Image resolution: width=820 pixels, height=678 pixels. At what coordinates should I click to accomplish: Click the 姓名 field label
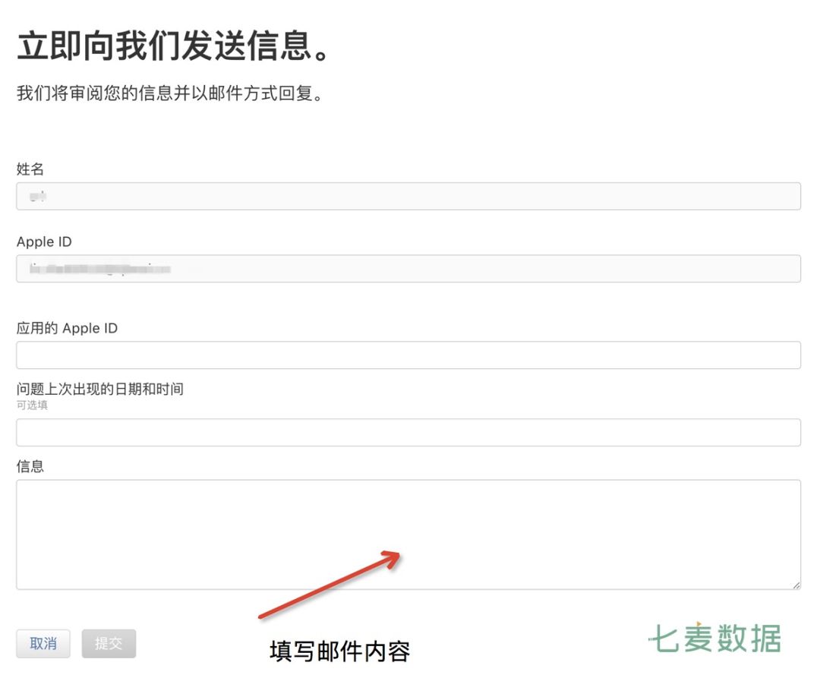[x=30, y=169]
